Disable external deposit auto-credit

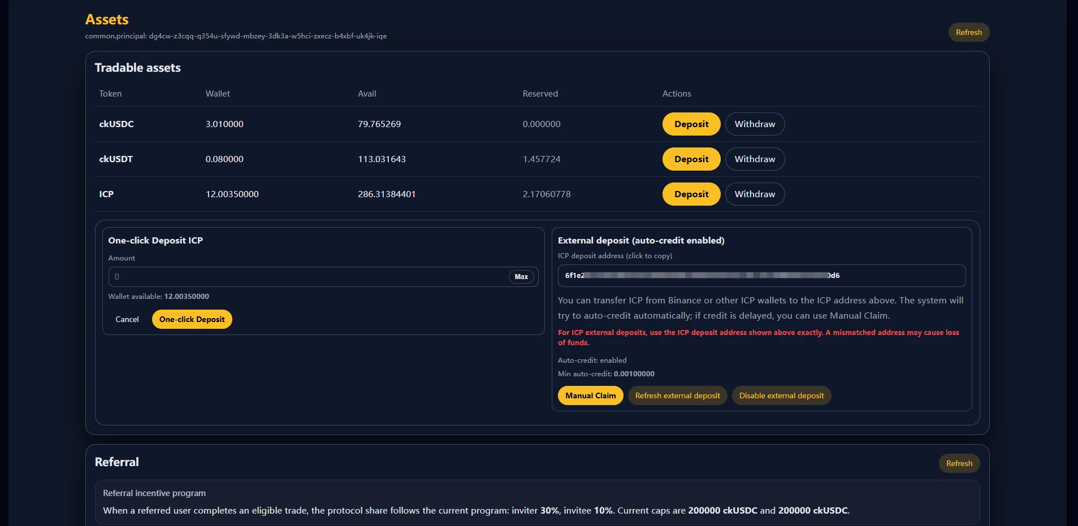point(781,395)
